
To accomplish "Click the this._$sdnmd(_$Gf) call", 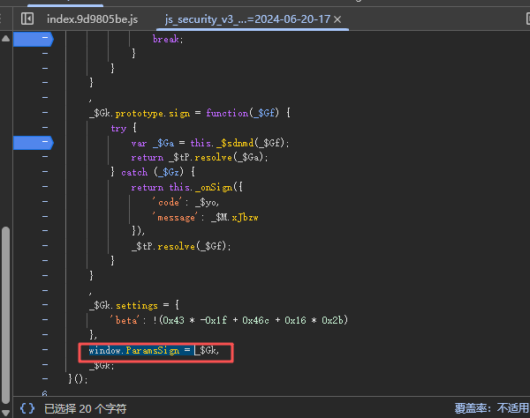I will point(239,143).
